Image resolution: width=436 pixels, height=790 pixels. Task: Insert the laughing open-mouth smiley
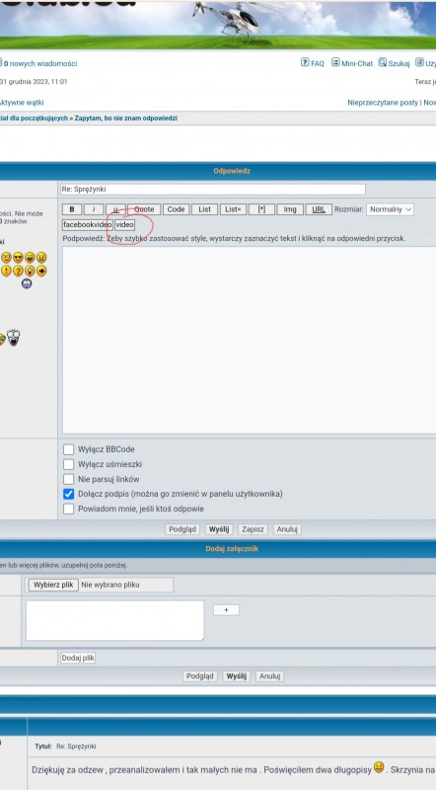(x=30, y=258)
